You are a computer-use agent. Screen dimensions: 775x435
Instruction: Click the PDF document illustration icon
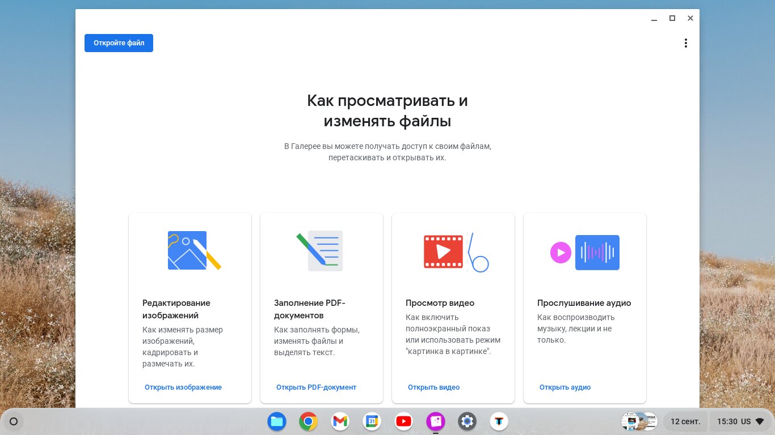coord(320,250)
